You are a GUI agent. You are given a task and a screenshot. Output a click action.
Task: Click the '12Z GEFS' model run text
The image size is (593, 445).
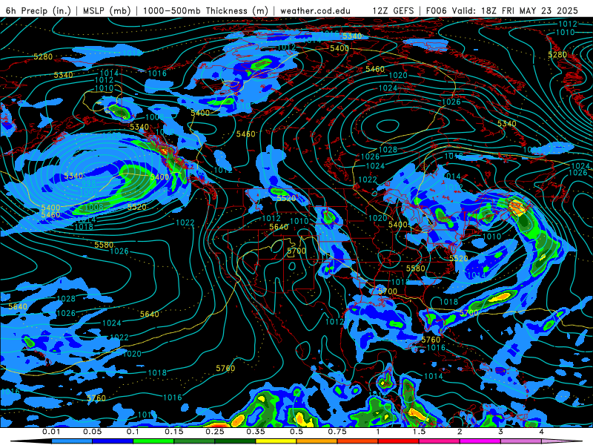tap(394, 10)
